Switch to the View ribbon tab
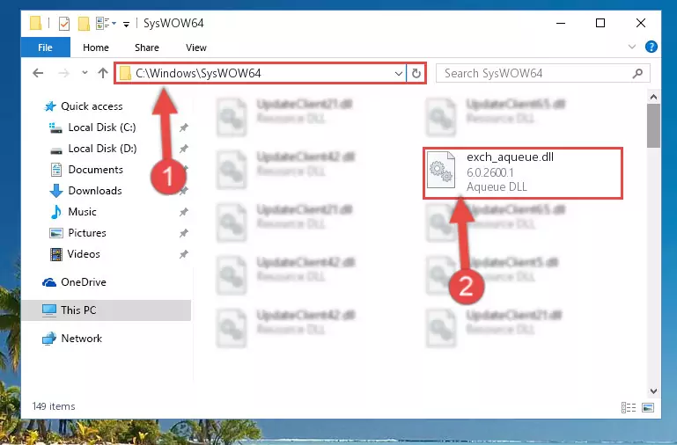677x445 pixels. [x=196, y=47]
